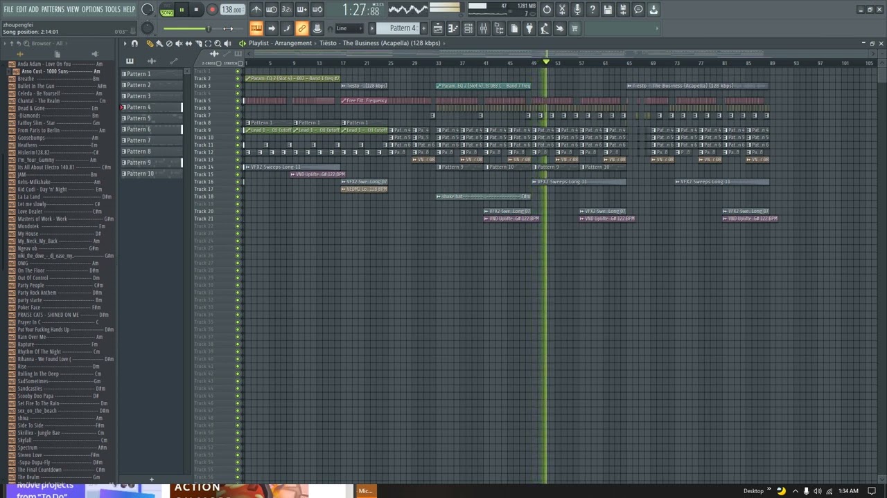Open the Playlist view icon
Screen dimensions: 887x498
[x=438, y=28]
